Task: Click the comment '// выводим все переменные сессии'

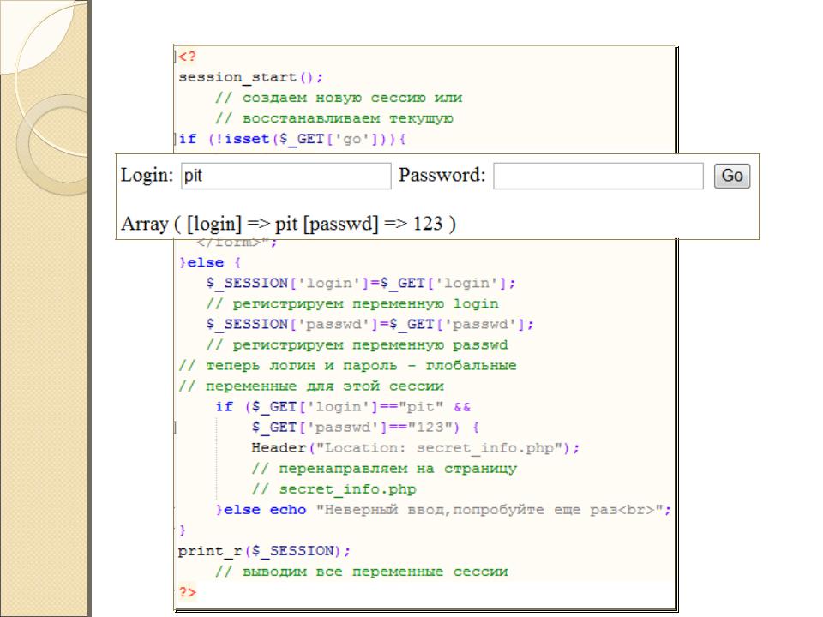Action: coord(362,572)
